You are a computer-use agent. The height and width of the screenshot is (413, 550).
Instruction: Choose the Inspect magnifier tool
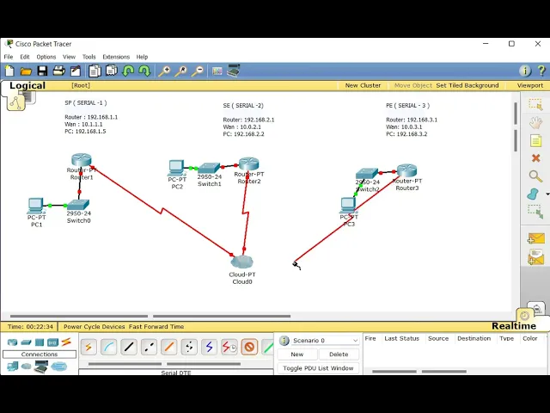tap(535, 176)
